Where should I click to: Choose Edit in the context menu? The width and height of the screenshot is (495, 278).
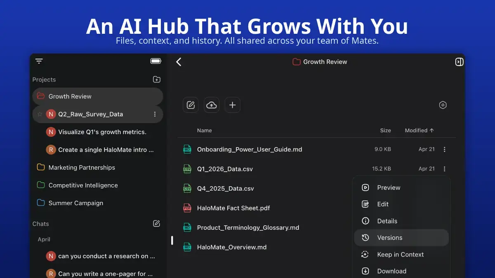coord(401,204)
